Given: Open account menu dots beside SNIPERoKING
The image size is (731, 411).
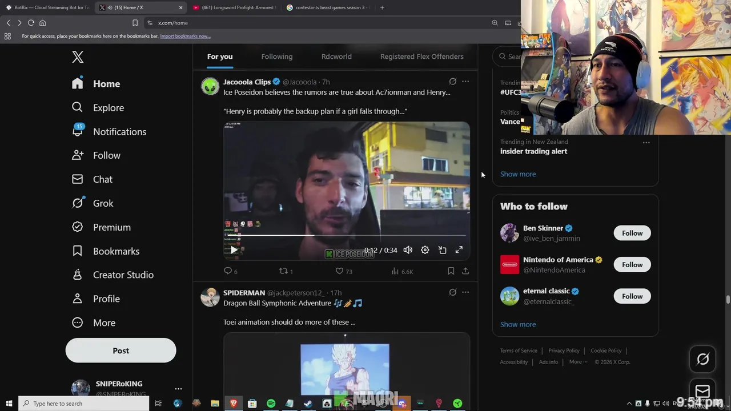Looking at the screenshot, I should click(x=178, y=389).
